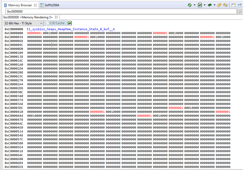Click address 0xC000009C row label
The image size is (244, 170).
pos(14,45)
